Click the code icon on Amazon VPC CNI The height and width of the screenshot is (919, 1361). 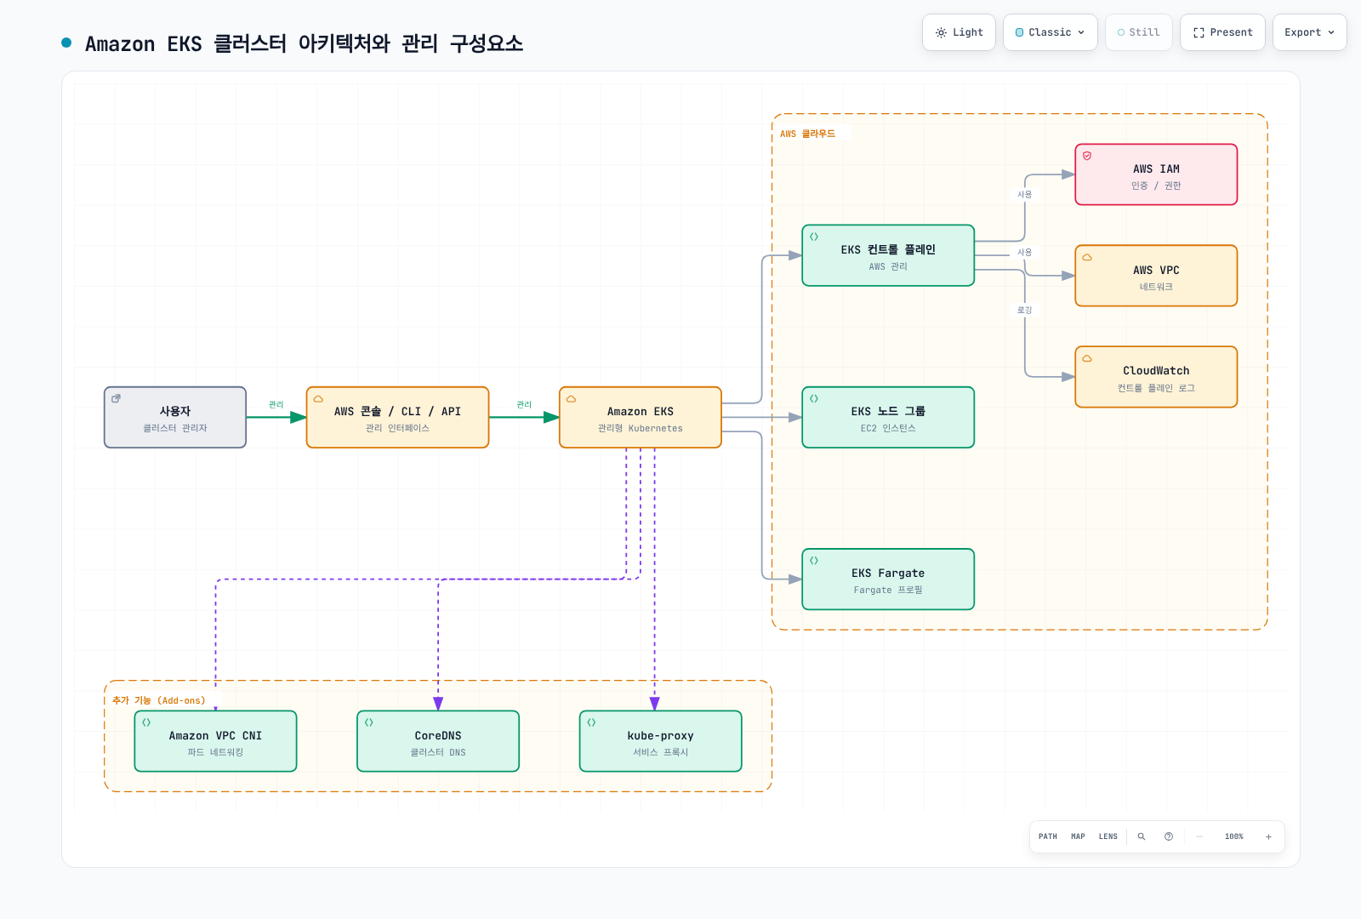tap(146, 722)
